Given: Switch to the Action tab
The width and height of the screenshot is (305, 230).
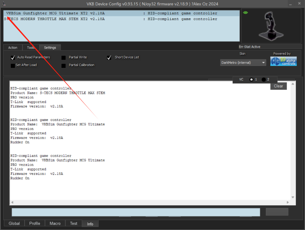Looking at the screenshot, I should point(13,48).
